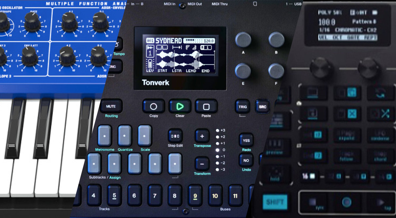
Task: Click the Scale key
Action: (x=145, y=136)
